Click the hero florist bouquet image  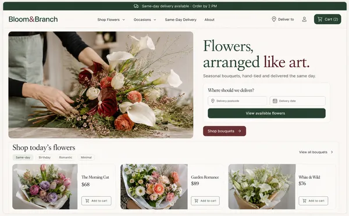[x=101, y=85]
